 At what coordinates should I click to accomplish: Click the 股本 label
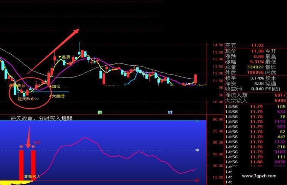[271, 78]
